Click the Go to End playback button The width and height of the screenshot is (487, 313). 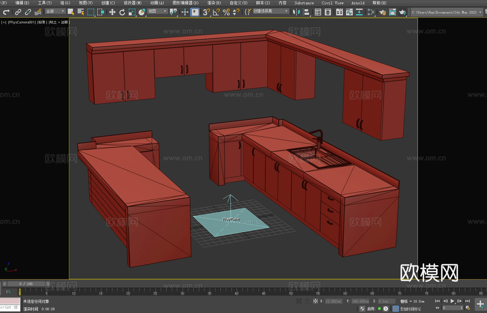click(x=468, y=301)
